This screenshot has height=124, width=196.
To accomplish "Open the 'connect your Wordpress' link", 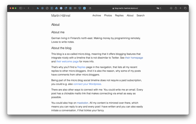I will [87, 84].
